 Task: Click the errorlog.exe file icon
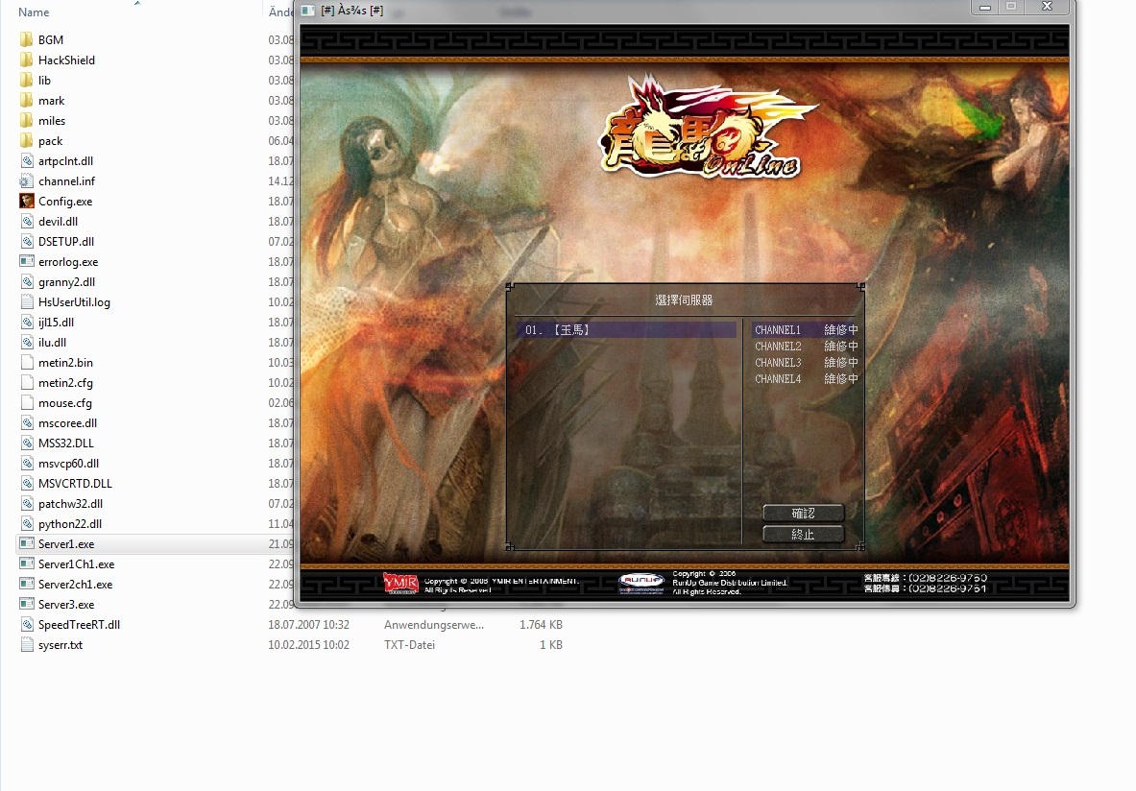[x=27, y=262]
